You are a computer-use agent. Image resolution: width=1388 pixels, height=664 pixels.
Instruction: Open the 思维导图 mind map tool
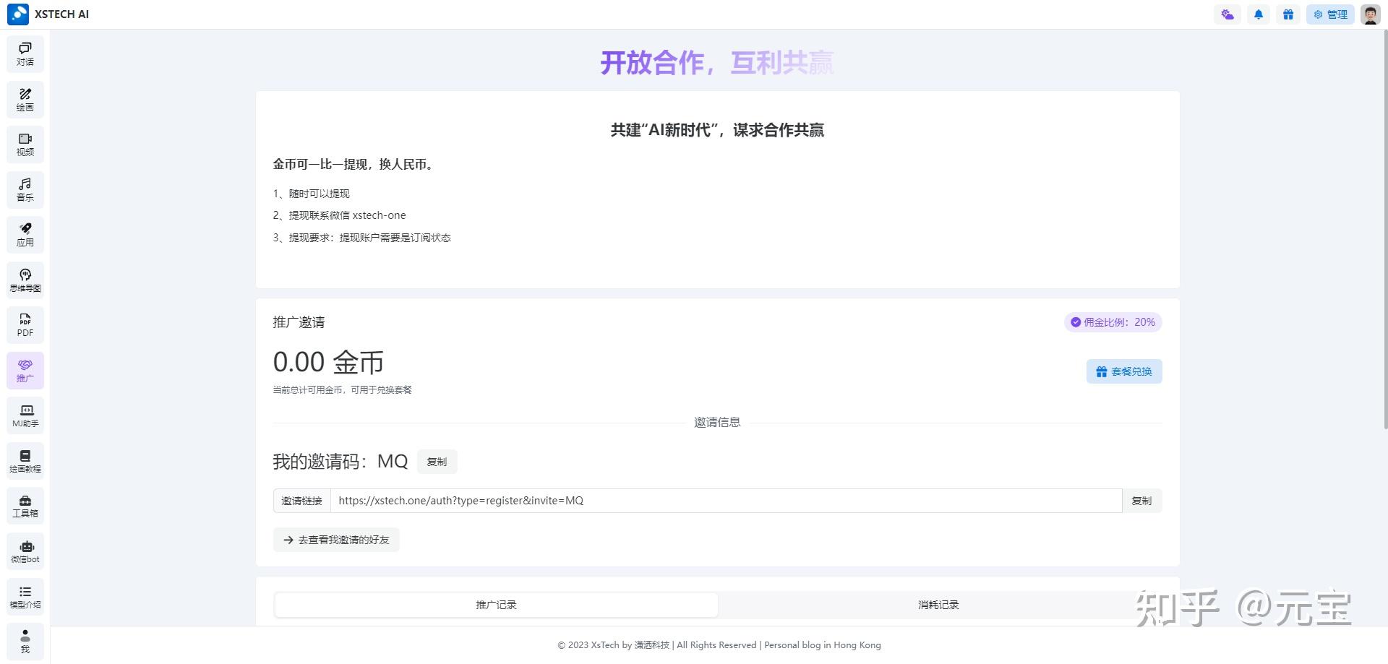click(25, 280)
